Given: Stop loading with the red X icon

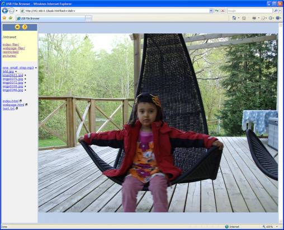Looking at the screenshot, I should 223,11.
